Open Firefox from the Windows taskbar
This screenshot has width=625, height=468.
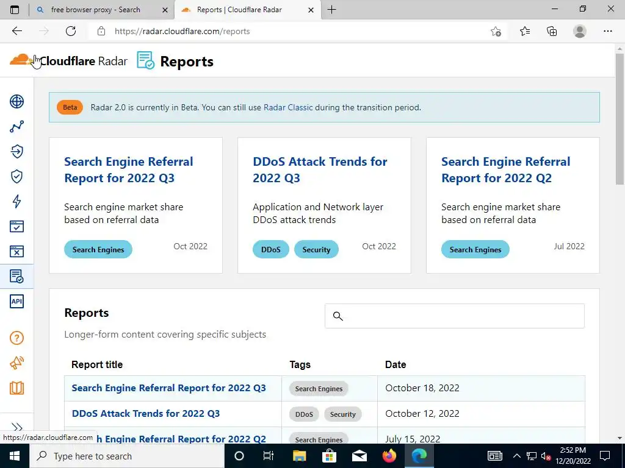tap(389, 456)
